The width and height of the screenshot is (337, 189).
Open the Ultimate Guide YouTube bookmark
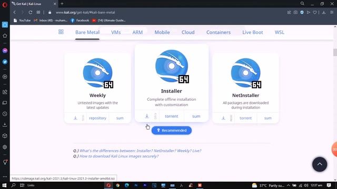tap(109, 20)
